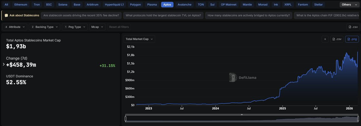The width and height of the screenshot is (361, 126).
Task: Expand the Change (7d) row chevron
Action: [x=4, y=64]
